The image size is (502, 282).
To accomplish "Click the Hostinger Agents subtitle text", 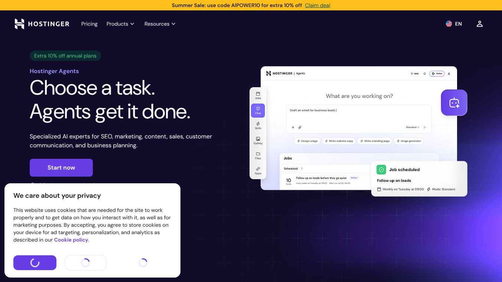I will tap(54, 71).
